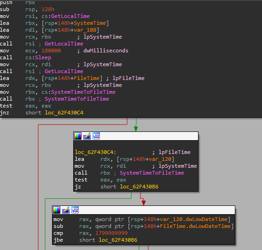Click the graph group icon on loc_62F430C4 node
This screenshot has height=250, width=262.
click(96, 136)
